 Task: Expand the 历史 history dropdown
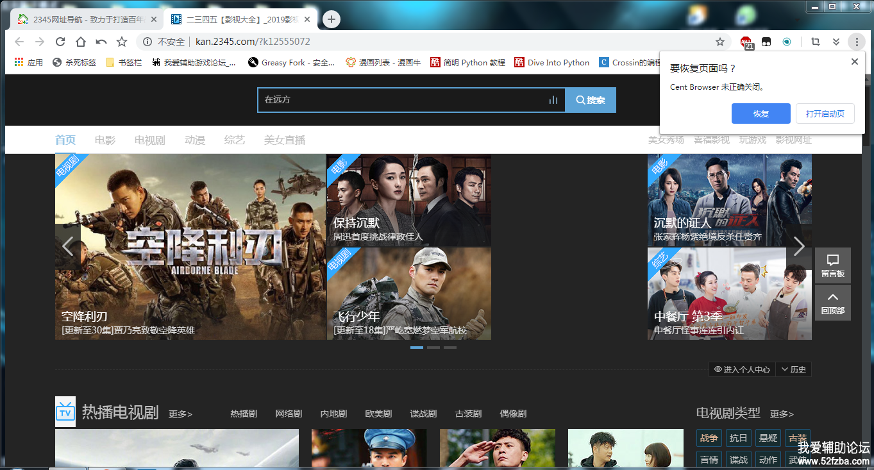(793, 369)
